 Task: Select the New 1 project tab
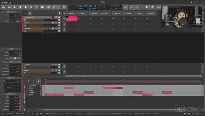pyautogui.click(x=6, y=2)
